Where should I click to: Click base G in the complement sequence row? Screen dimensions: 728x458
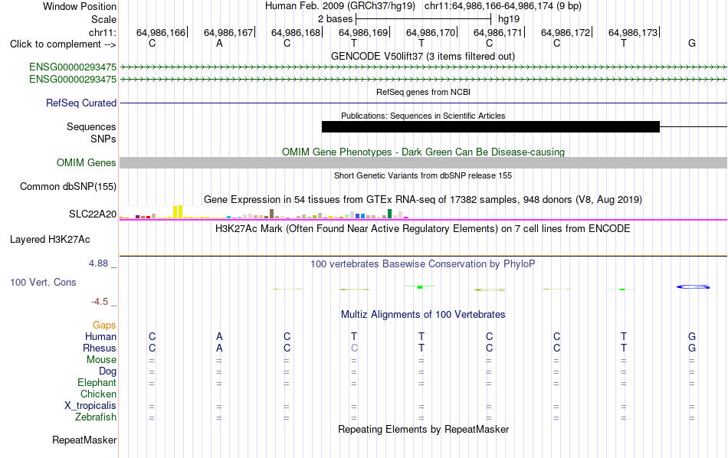coord(692,43)
